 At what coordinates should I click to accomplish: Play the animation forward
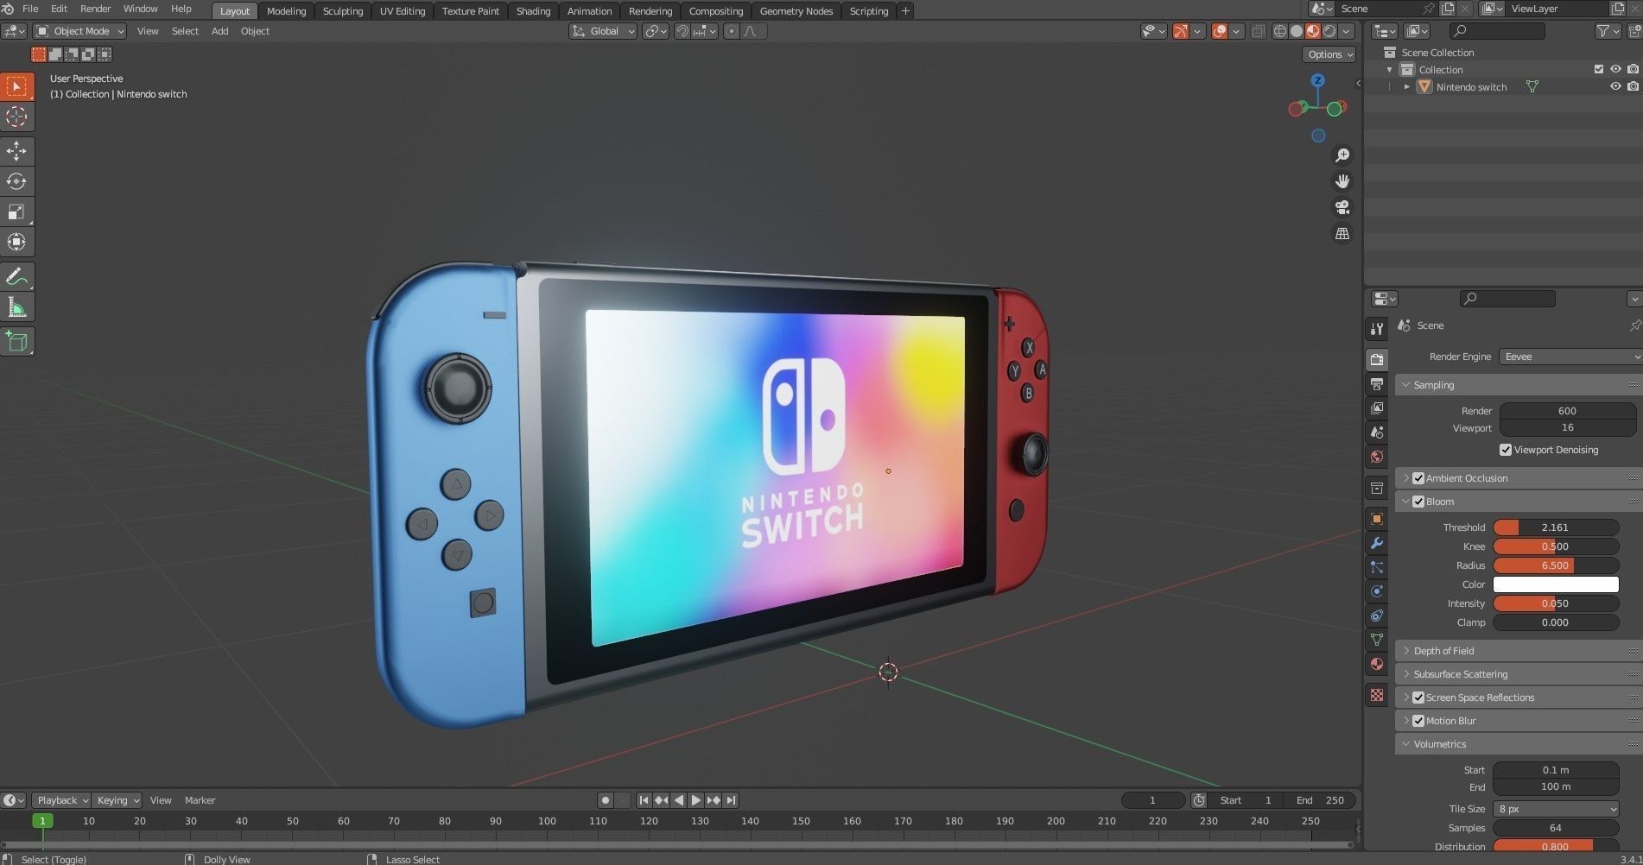695,800
